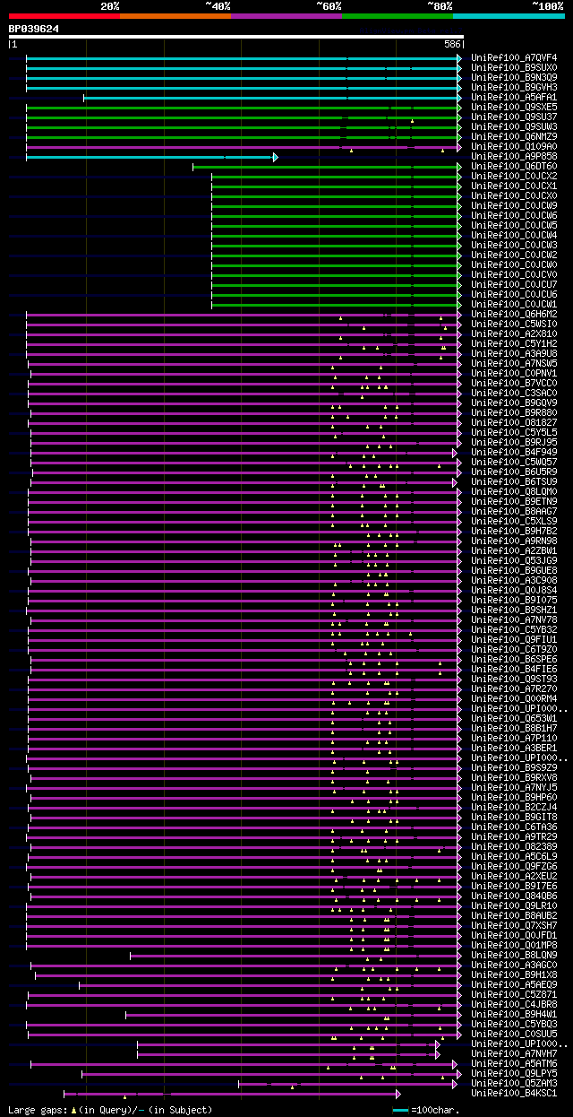This screenshot has width=573, height=1117.
Task: Select the UniRef100_A9RN98 label
Action: click(514, 541)
